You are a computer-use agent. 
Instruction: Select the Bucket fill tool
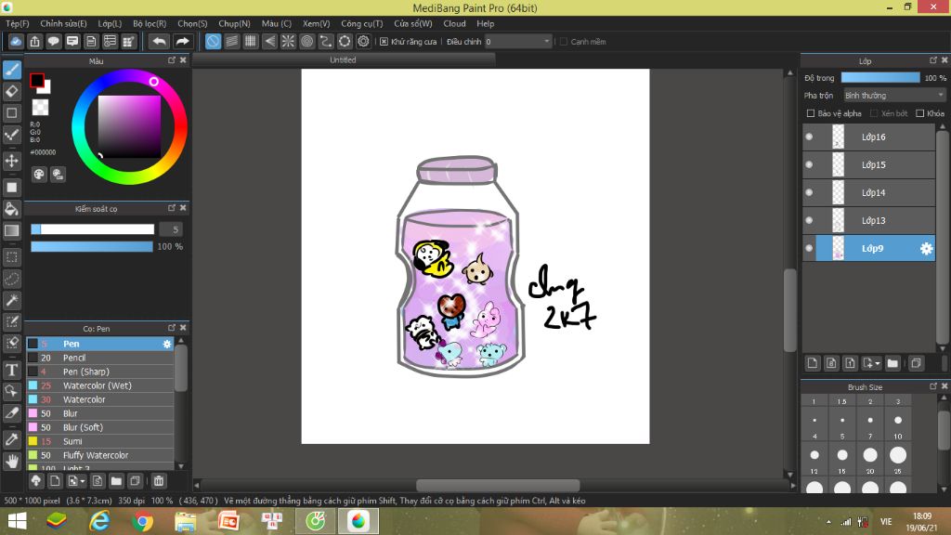11,209
